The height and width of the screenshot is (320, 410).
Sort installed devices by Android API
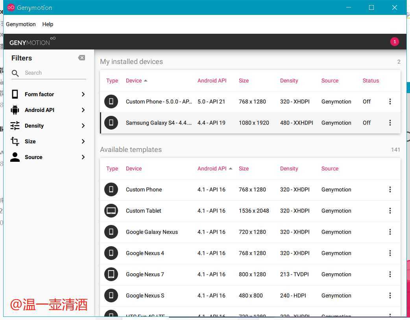[x=212, y=80]
